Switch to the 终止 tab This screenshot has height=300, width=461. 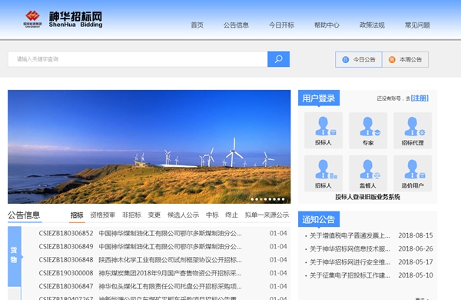point(231,215)
